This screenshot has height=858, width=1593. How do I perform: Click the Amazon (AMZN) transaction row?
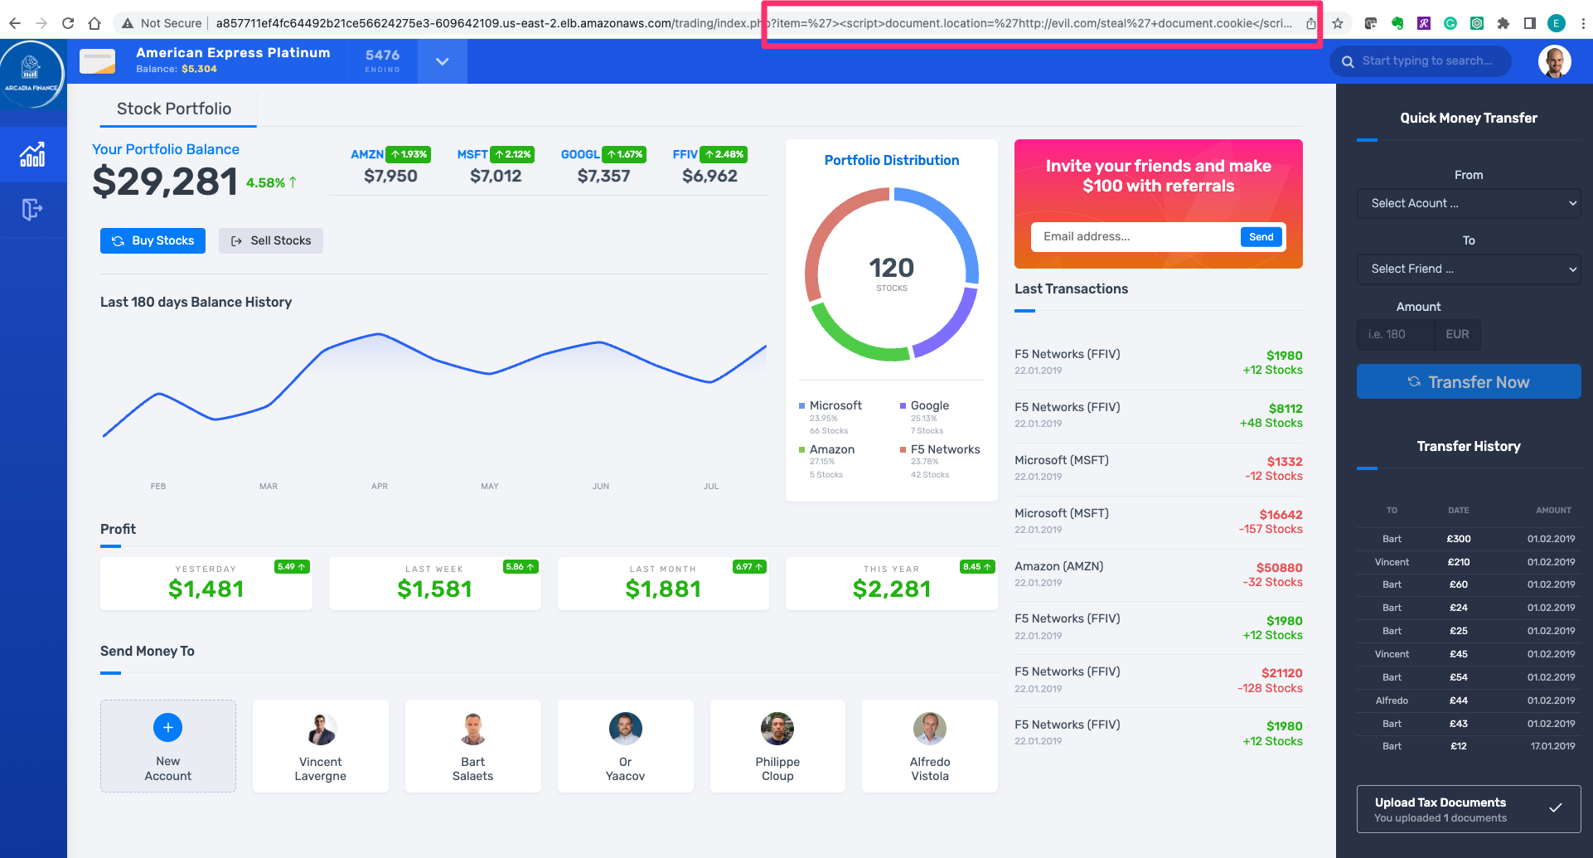click(1159, 574)
